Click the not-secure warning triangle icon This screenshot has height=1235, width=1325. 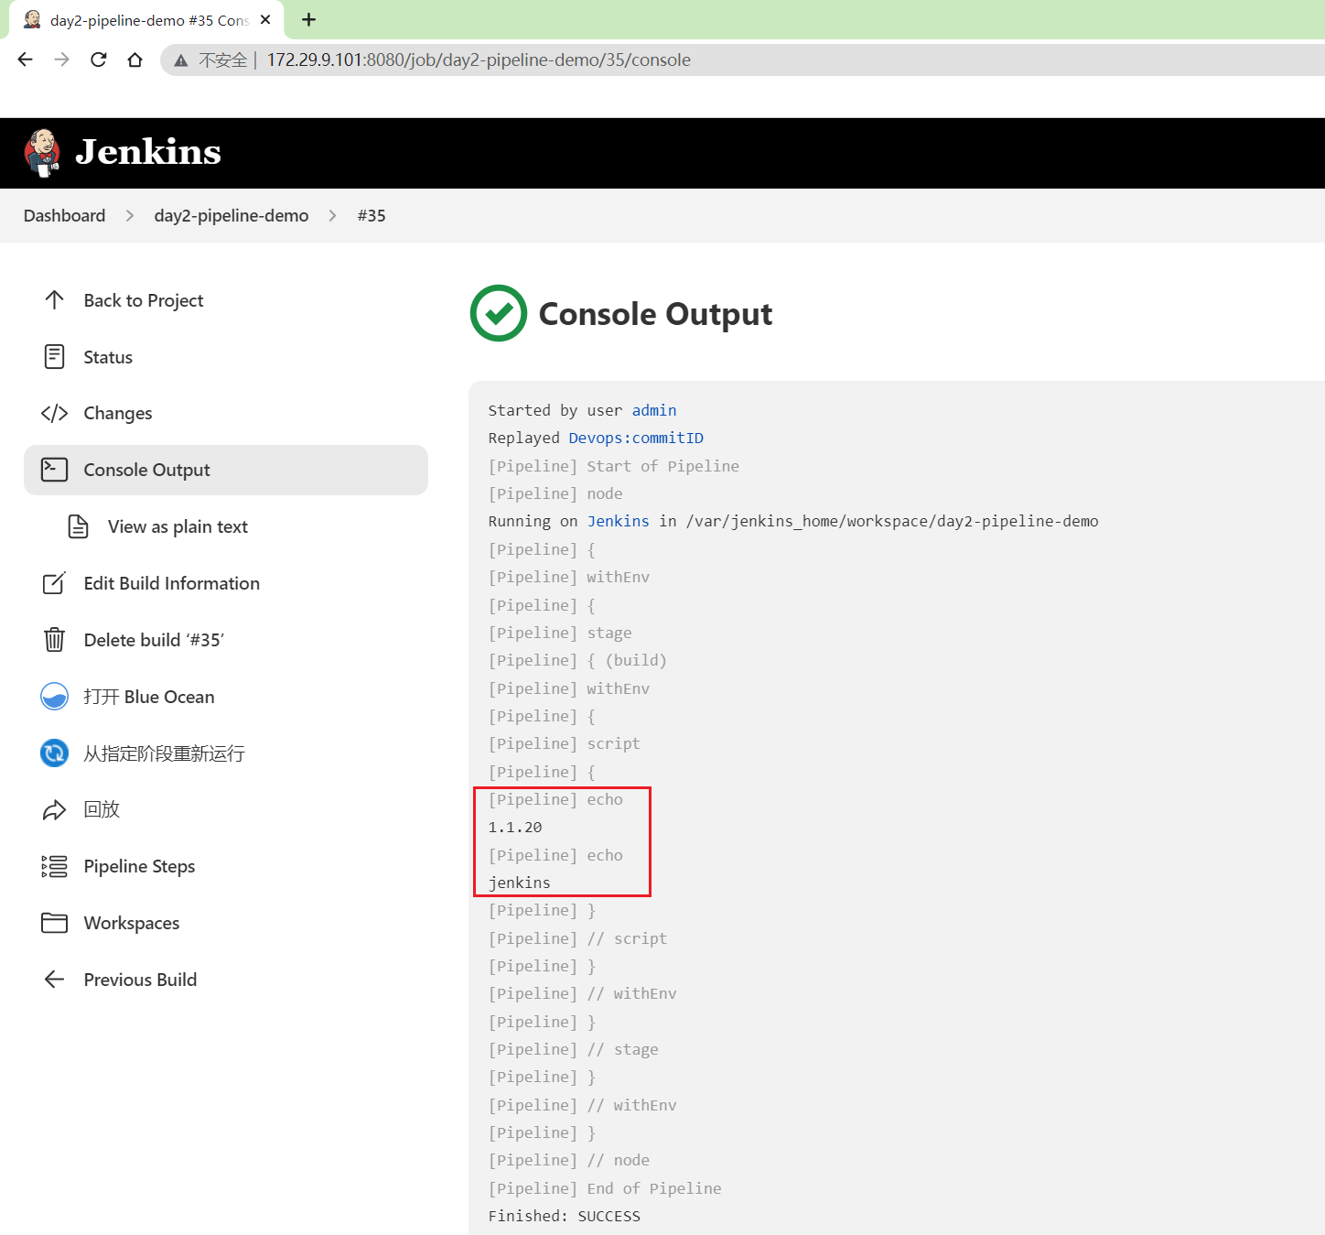[181, 60]
